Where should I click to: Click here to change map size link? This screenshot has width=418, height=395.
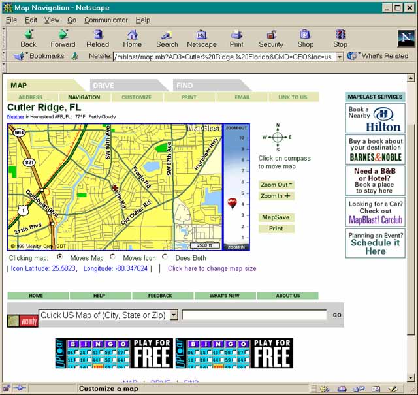pos(212,268)
